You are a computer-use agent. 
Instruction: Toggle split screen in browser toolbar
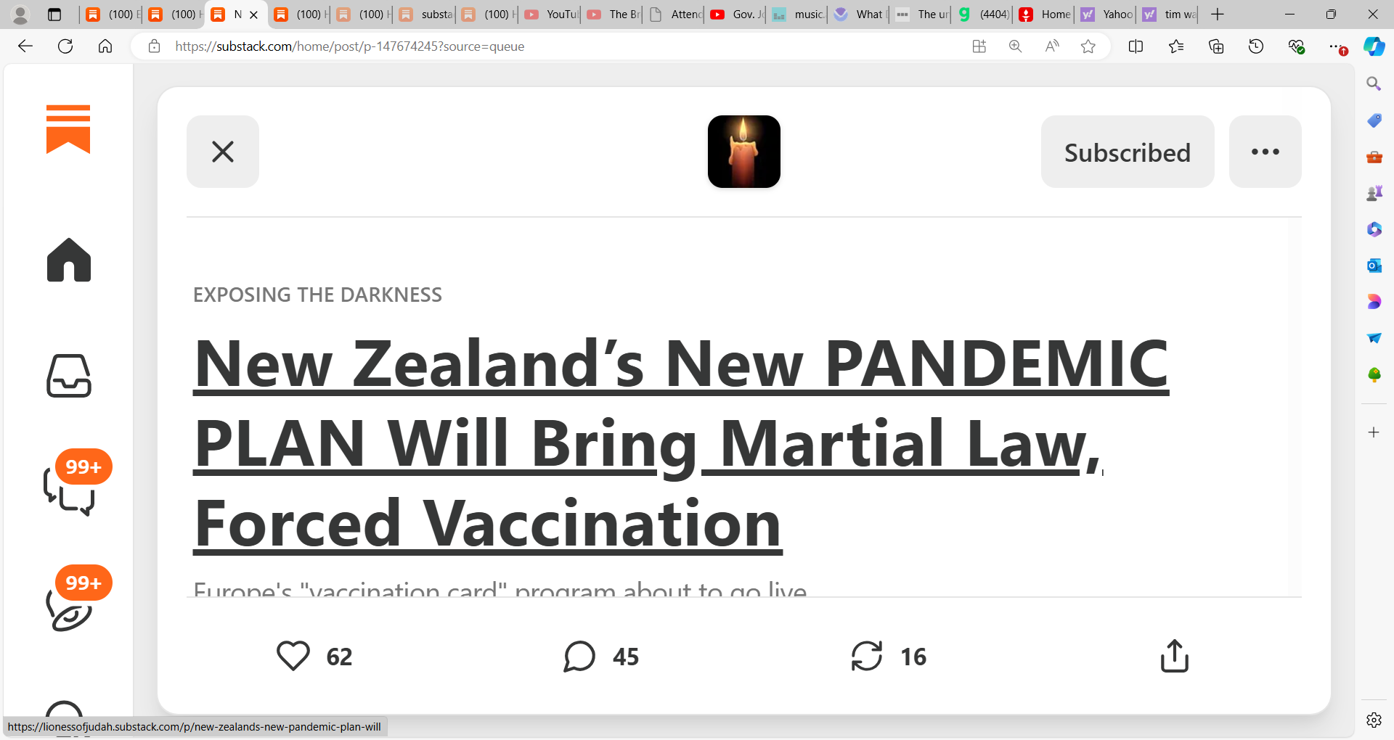click(x=1136, y=46)
